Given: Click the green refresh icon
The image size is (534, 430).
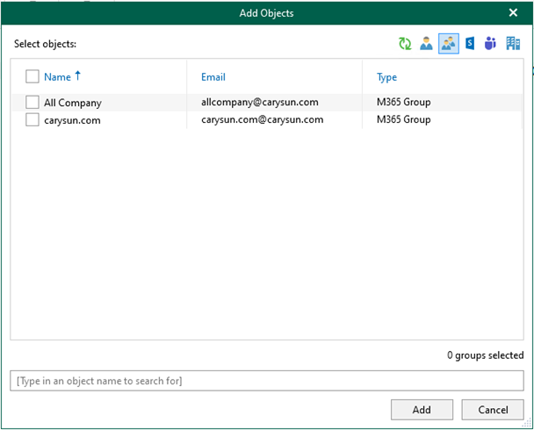Looking at the screenshot, I should [405, 44].
